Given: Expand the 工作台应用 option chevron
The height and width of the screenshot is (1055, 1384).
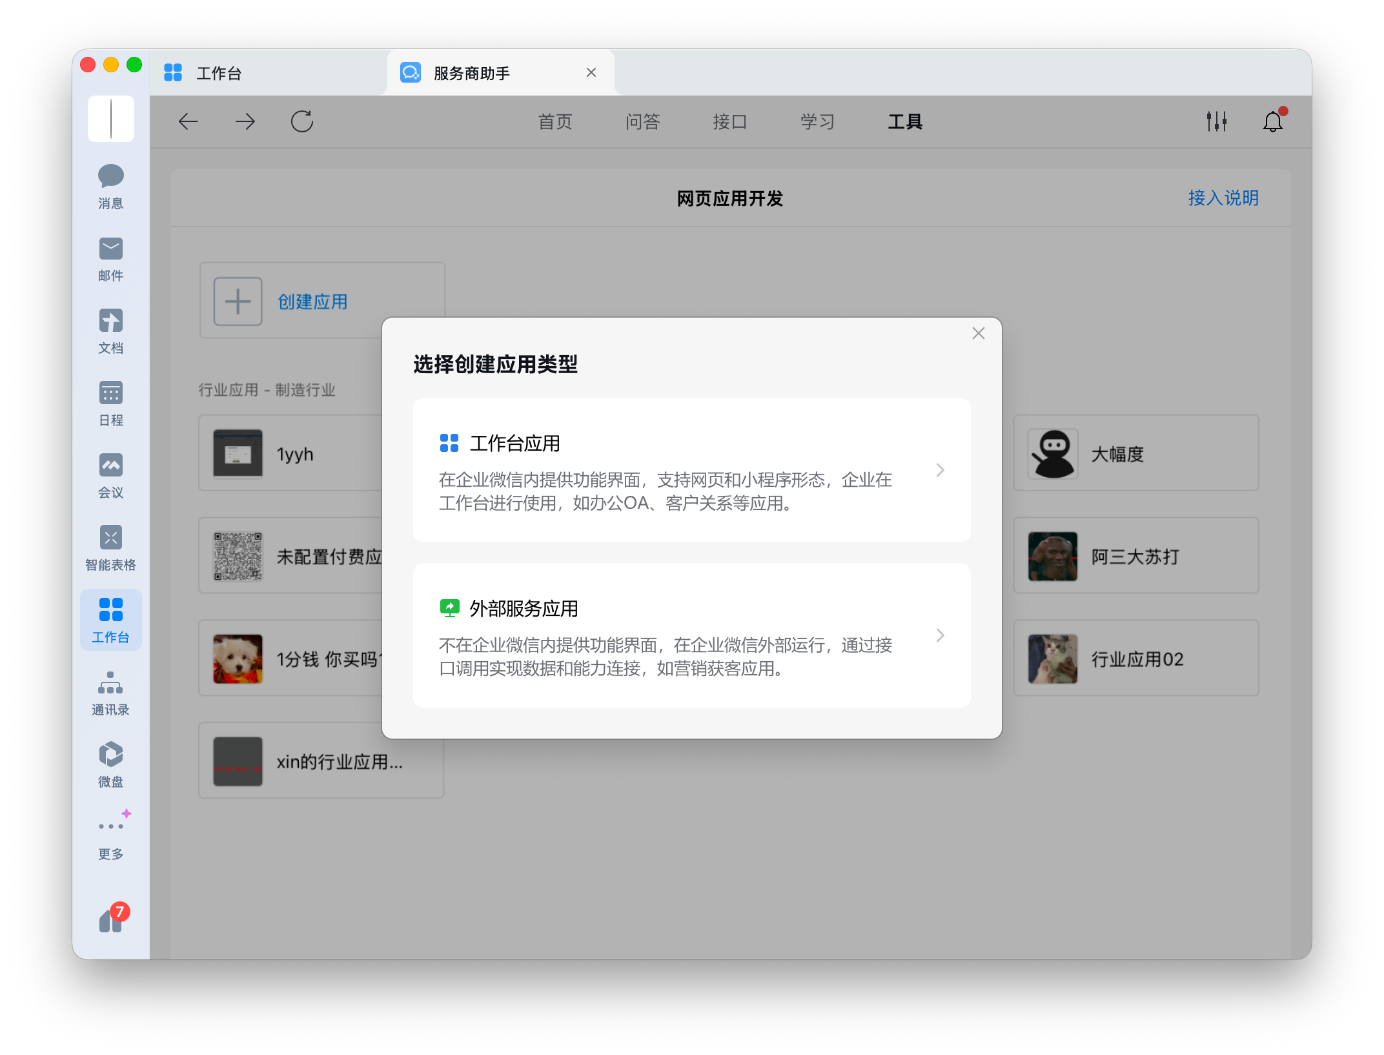Looking at the screenshot, I should (940, 470).
